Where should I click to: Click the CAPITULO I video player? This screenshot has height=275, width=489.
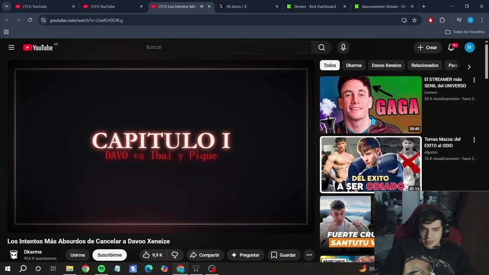[161, 146]
